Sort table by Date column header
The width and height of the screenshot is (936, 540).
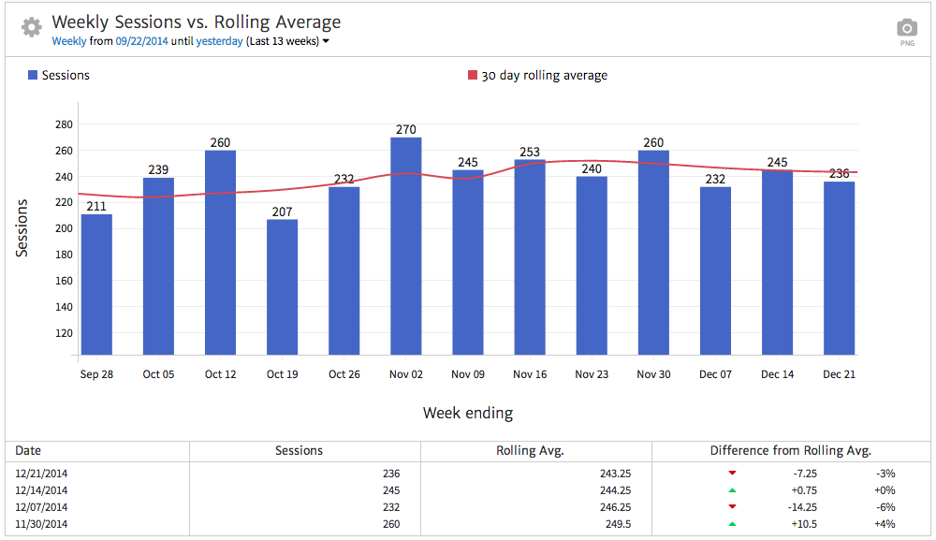(29, 451)
